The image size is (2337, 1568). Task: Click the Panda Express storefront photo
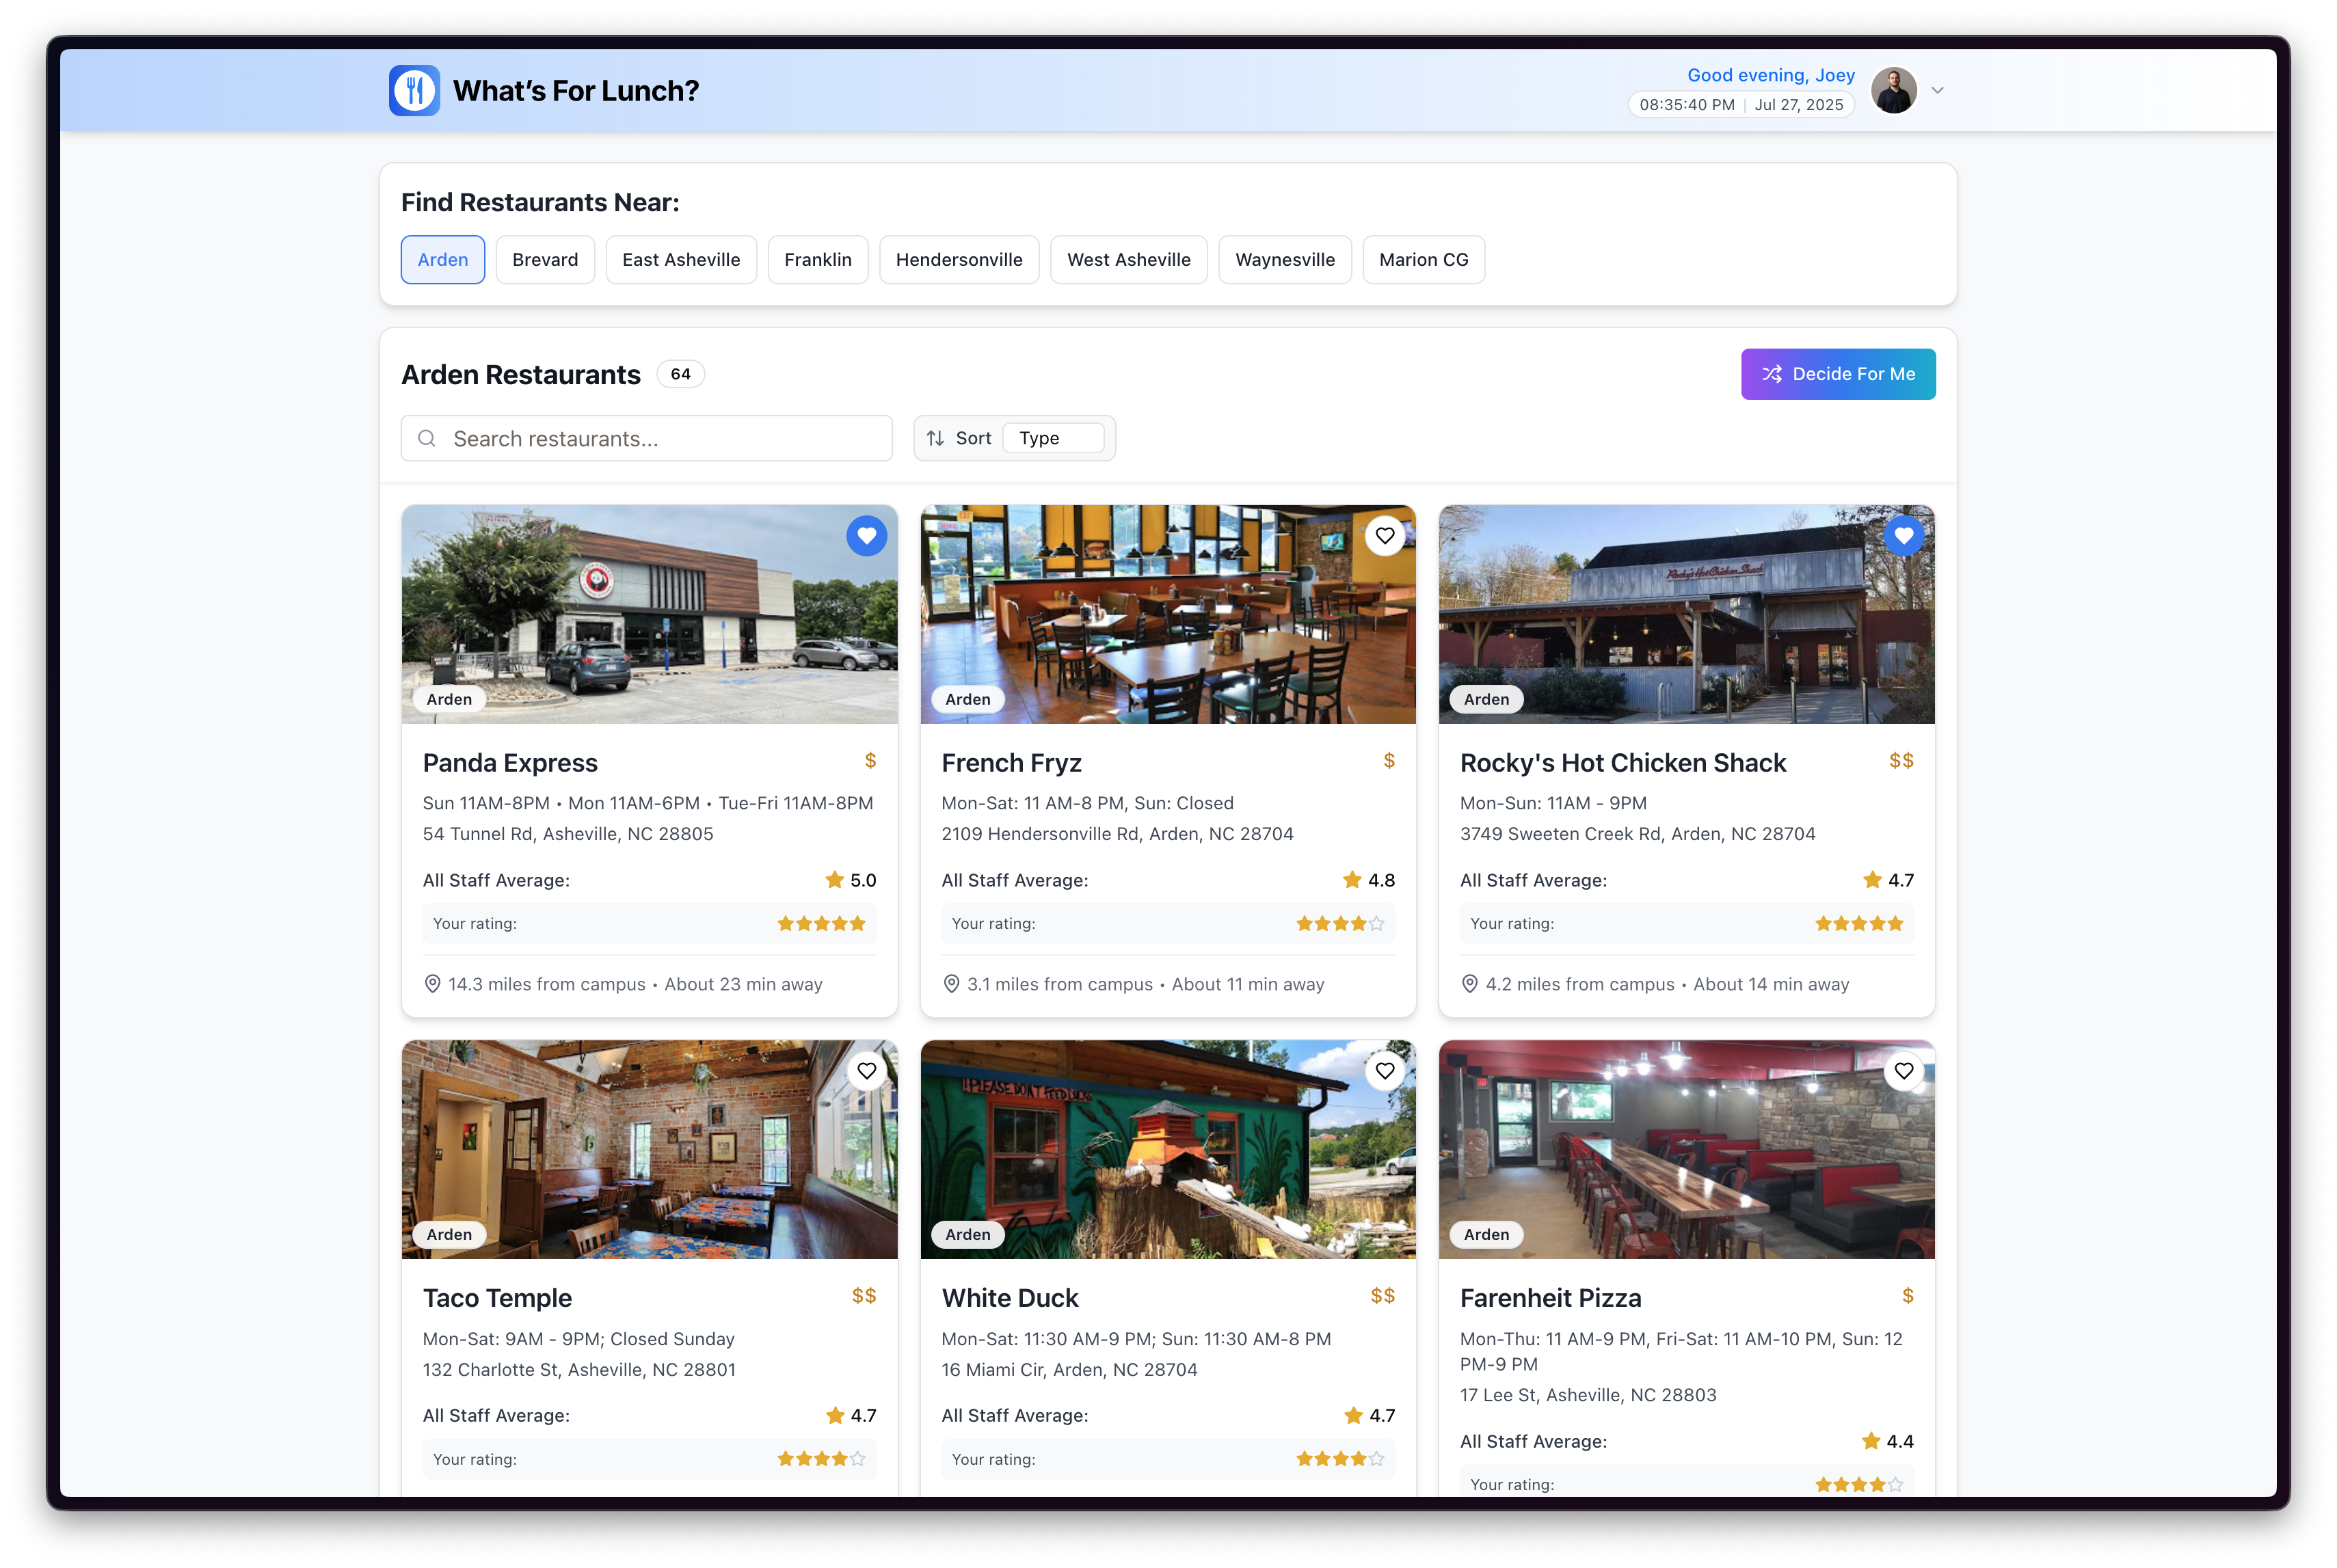click(x=650, y=614)
